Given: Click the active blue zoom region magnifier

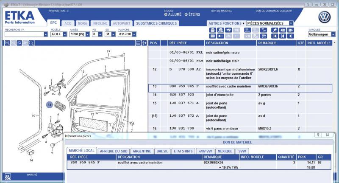Looking at the screenshot, I should point(19,43).
